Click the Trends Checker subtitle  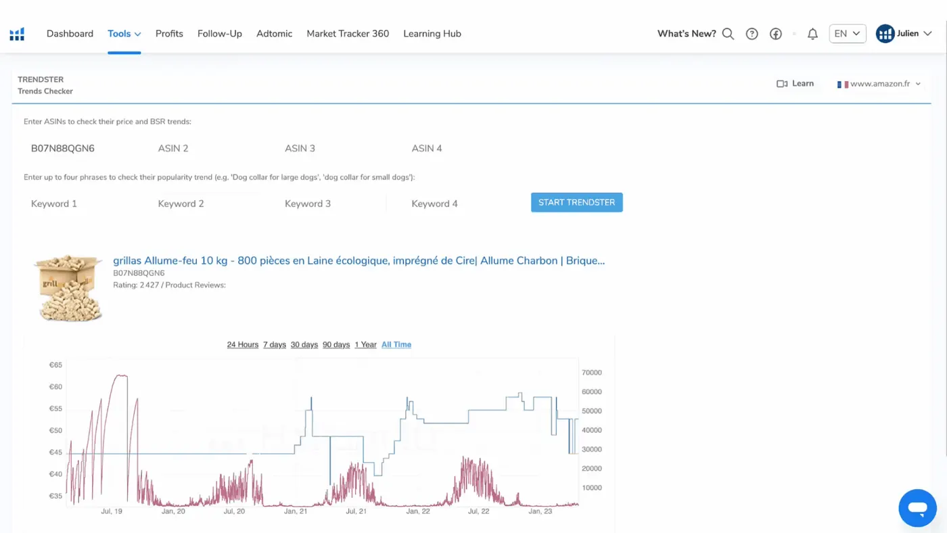(x=45, y=91)
